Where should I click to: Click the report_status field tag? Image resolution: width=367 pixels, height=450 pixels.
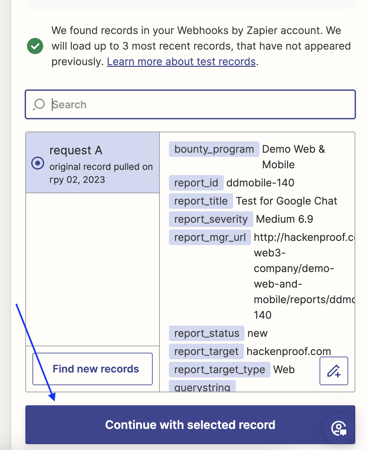click(x=207, y=333)
